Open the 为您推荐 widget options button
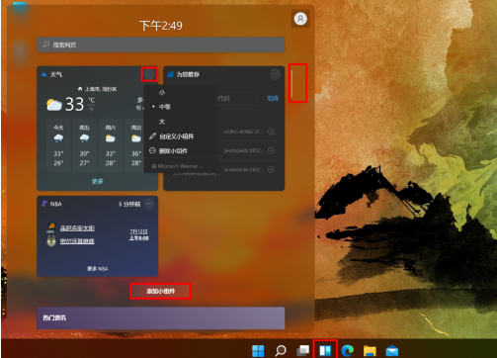The height and width of the screenshot is (358, 497). pos(276,74)
